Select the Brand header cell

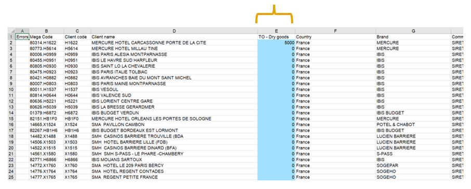[413, 37]
